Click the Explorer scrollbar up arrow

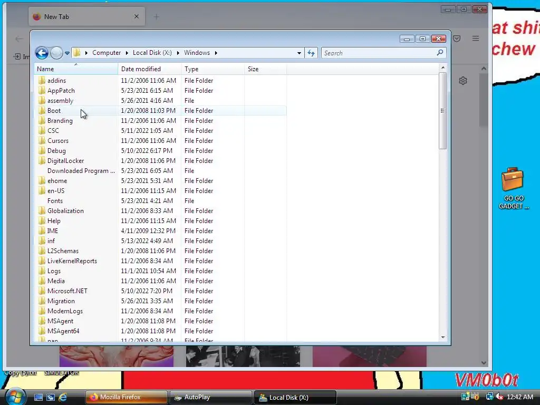tap(443, 67)
